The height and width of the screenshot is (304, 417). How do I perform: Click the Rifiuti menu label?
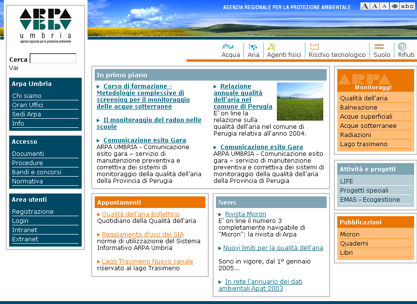coord(406,55)
